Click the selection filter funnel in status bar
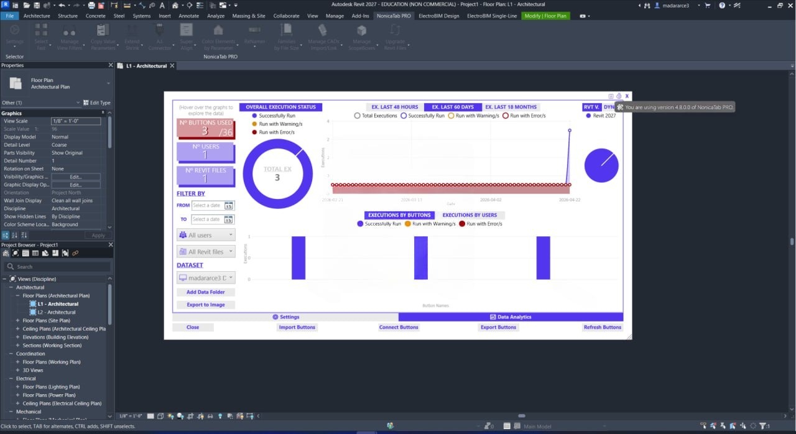 coord(764,426)
